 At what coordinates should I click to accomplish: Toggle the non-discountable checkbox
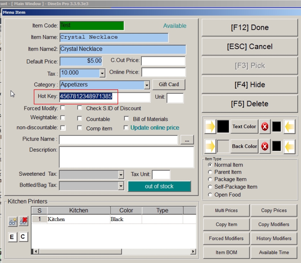(62, 128)
